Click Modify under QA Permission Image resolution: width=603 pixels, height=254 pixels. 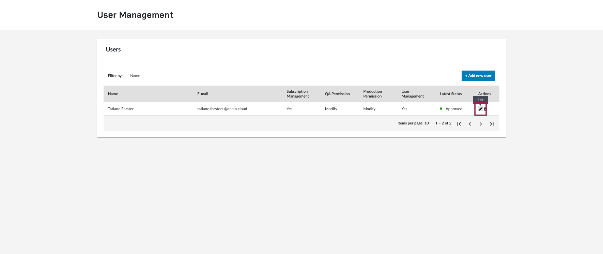(x=331, y=109)
